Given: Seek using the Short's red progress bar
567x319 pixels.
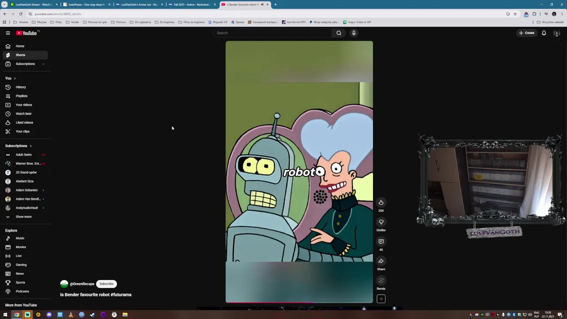Looking at the screenshot, I should tap(299, 303).
